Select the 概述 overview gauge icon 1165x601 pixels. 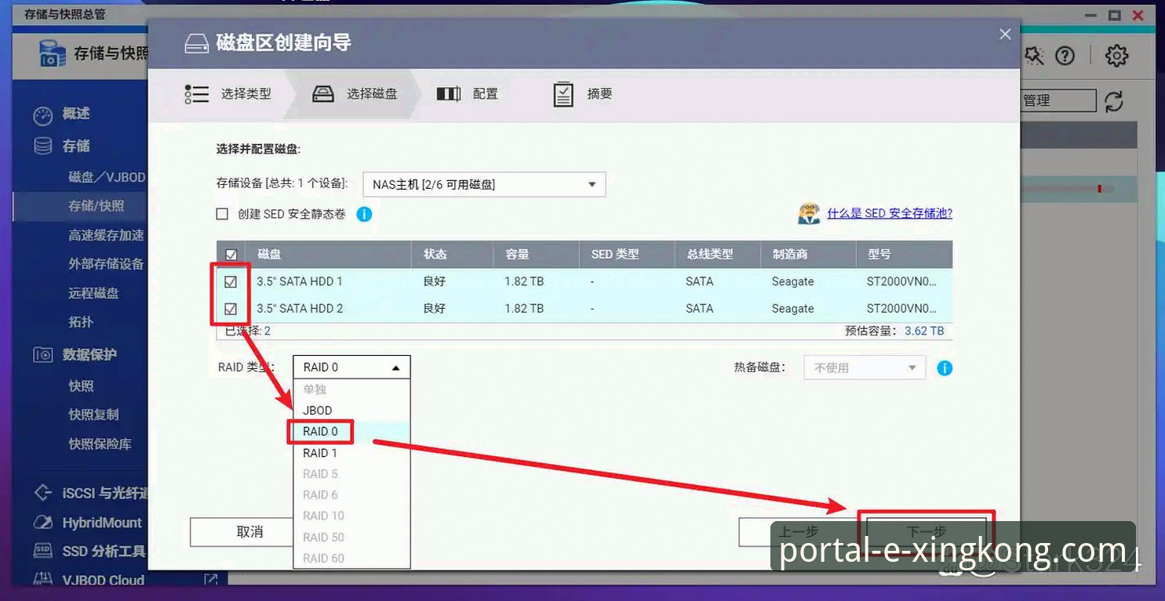click(x=43, y=114)
